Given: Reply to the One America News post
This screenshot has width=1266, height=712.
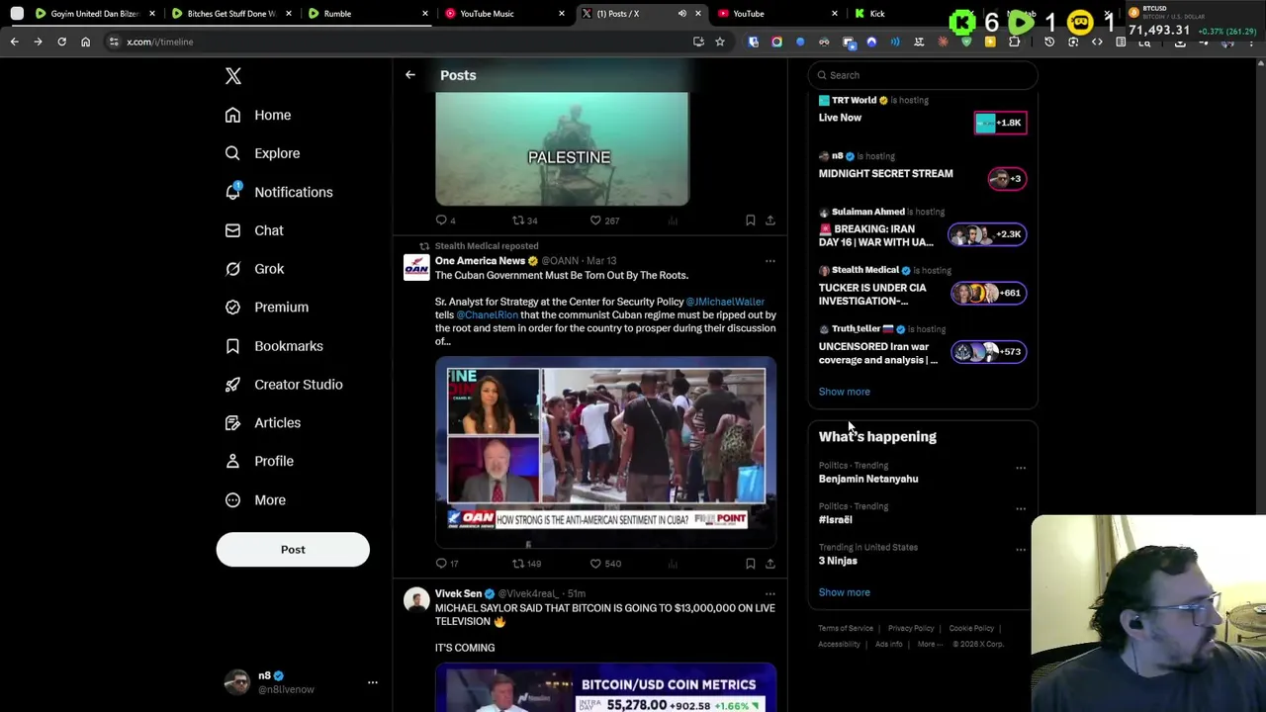Looking at the screenshot, I should 447,564.
